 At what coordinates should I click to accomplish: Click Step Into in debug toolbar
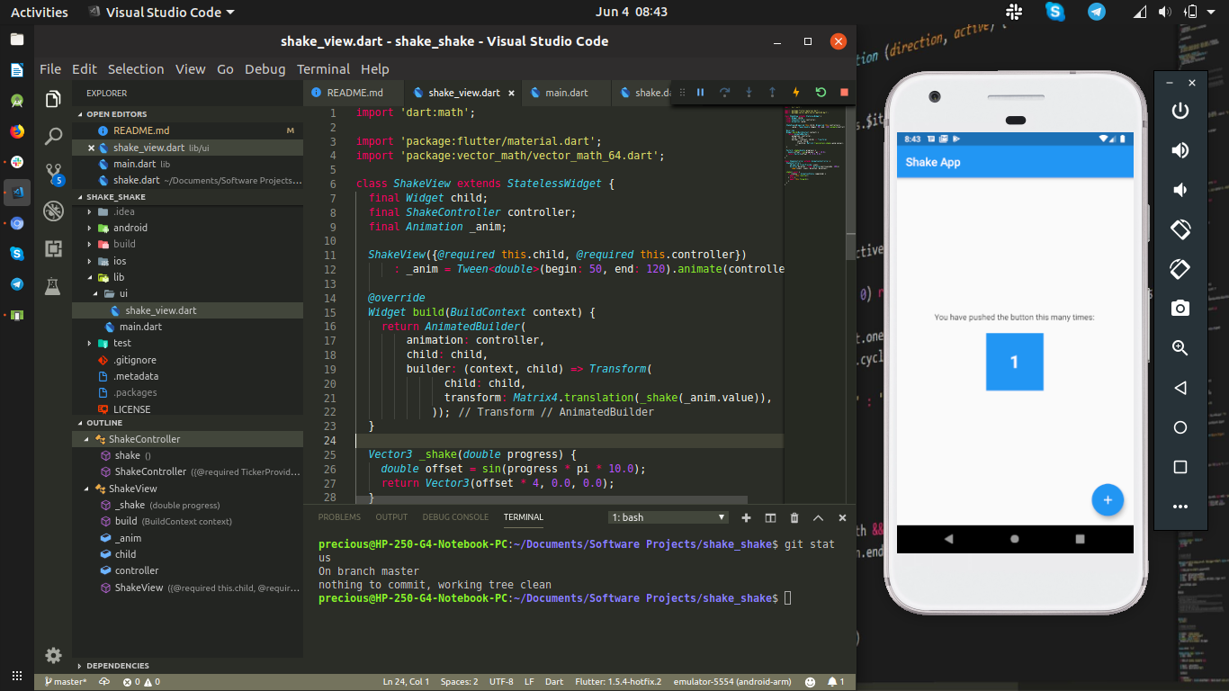click(749, 92)
